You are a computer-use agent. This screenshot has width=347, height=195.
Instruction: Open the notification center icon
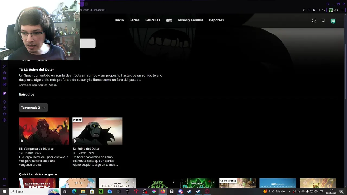[342, 191]
